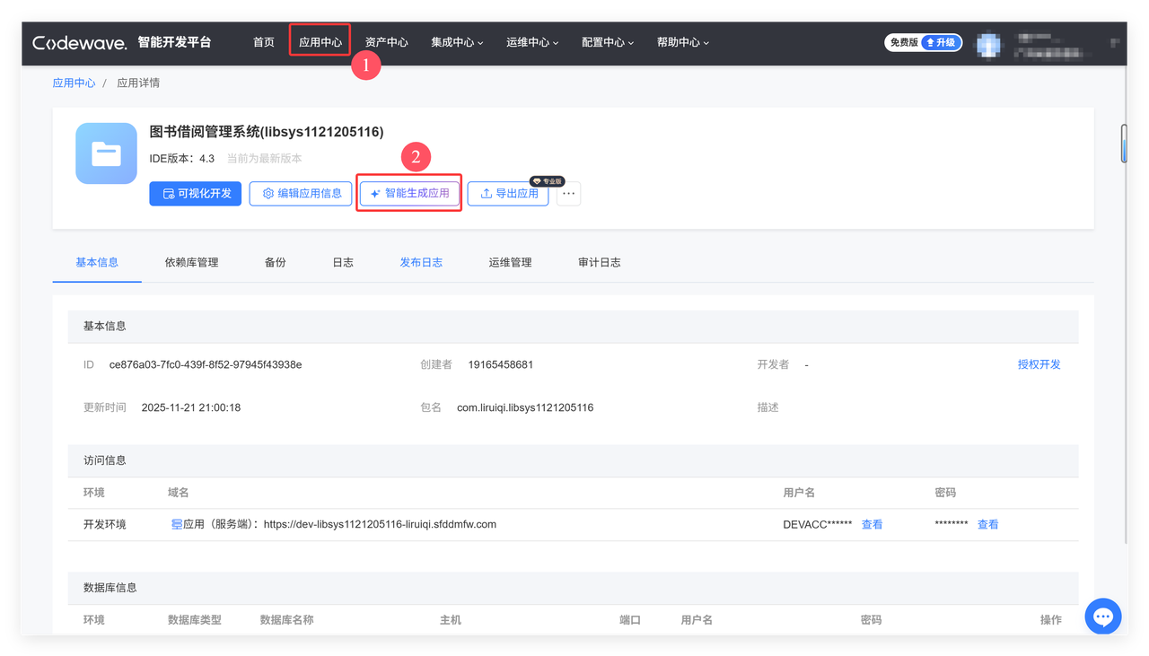
Task: Expand the 集成中心 dropdown menu
Action: tap(457, 42)
